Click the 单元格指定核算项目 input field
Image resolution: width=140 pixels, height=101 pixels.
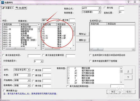(71, 56)
